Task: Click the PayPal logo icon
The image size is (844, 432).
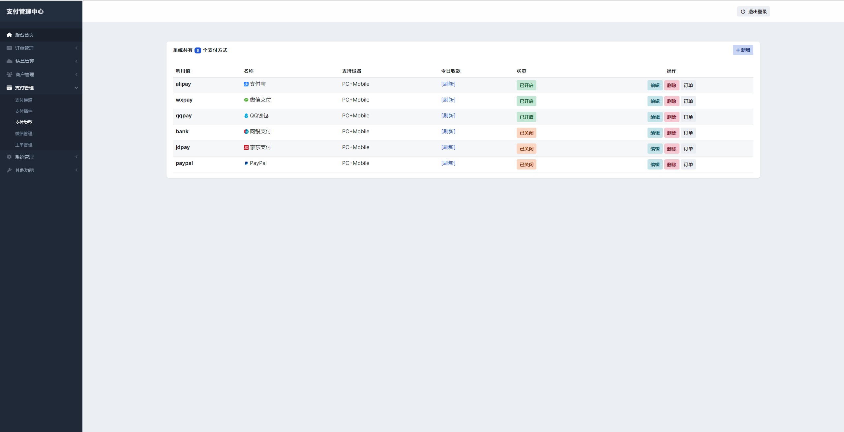Action: 246,163
